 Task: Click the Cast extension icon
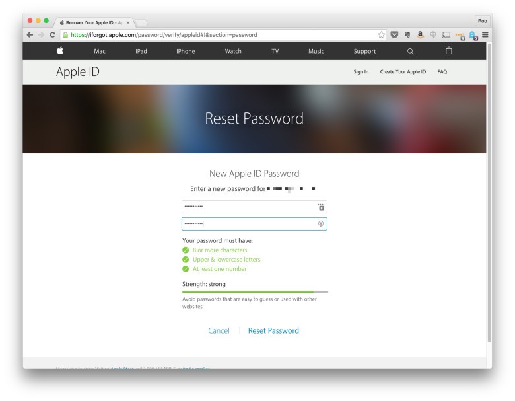(x=446, y=35)
